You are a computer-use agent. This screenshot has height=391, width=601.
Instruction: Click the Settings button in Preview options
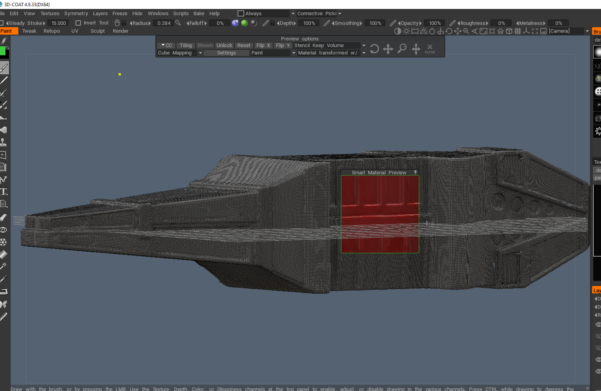coord(226,53)
